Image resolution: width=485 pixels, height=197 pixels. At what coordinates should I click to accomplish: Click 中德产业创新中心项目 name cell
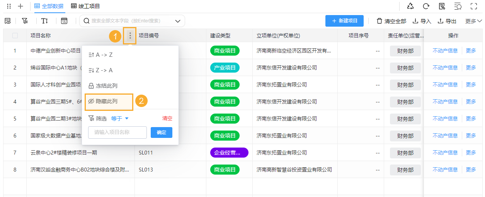click(x=56, y=51)
